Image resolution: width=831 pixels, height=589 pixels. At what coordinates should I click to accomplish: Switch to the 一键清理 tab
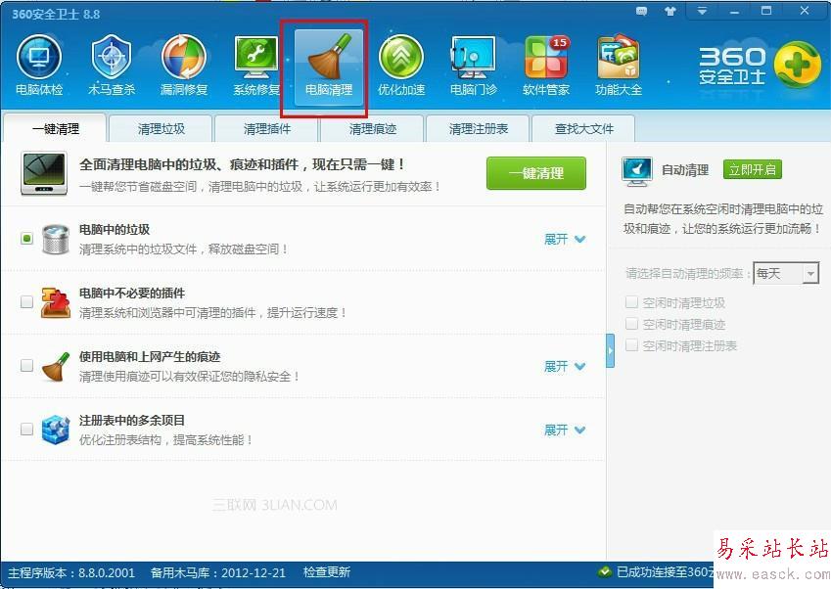tap(55, 129)
